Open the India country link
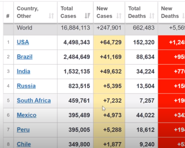The height and width of the screenshot is (148, 185). tap(23, 71)
